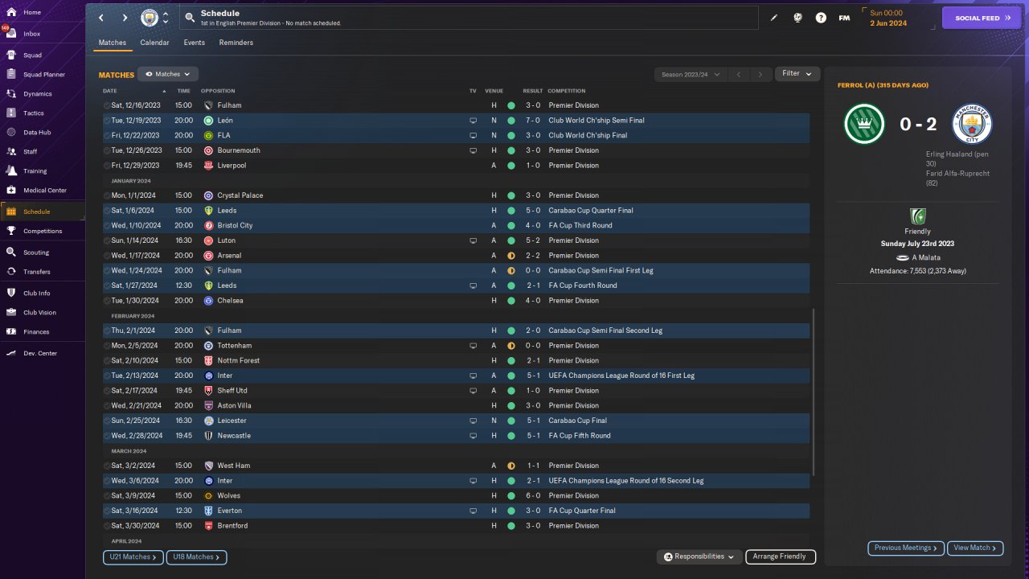The height and width of the screenshot is (579, 1029).
Task: Open Training in the sidebar
Action: point(42,171)
